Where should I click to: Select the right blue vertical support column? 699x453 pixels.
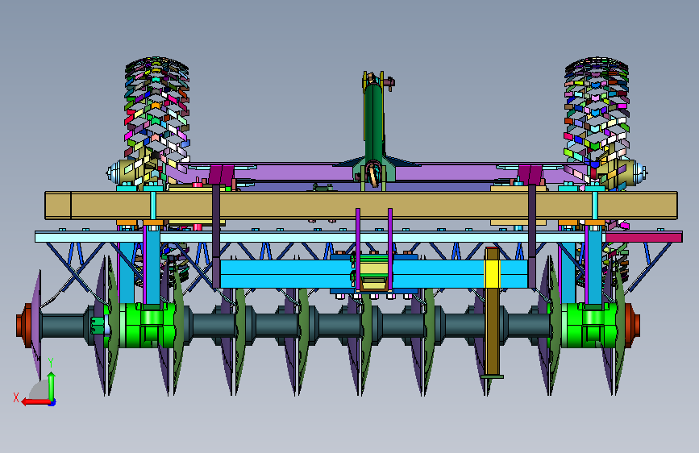tap(594, 265)
